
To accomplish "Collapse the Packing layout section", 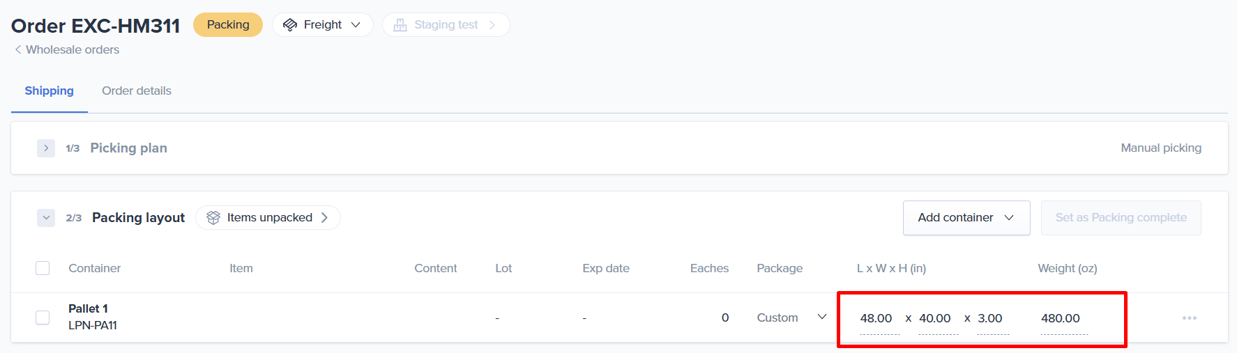I will coord(46,218).
